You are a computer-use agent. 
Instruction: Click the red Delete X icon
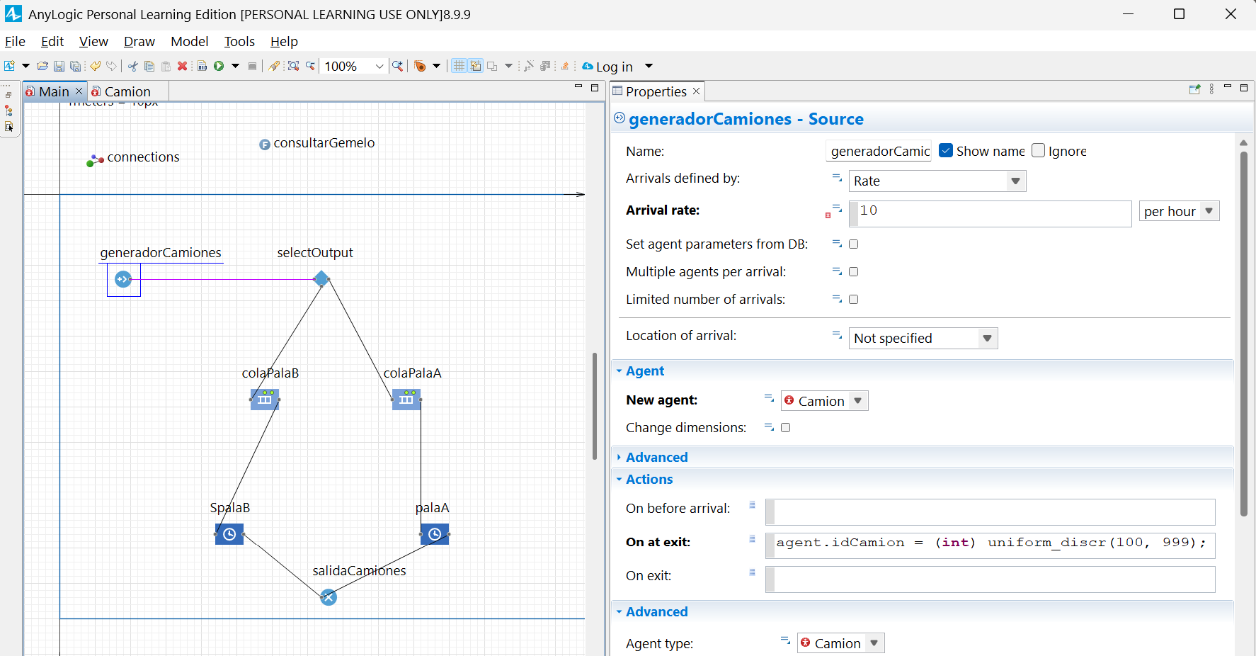(x=182, y=66)
